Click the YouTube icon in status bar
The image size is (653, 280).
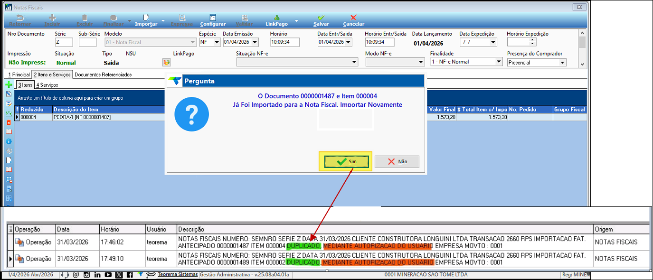[108, 274]
